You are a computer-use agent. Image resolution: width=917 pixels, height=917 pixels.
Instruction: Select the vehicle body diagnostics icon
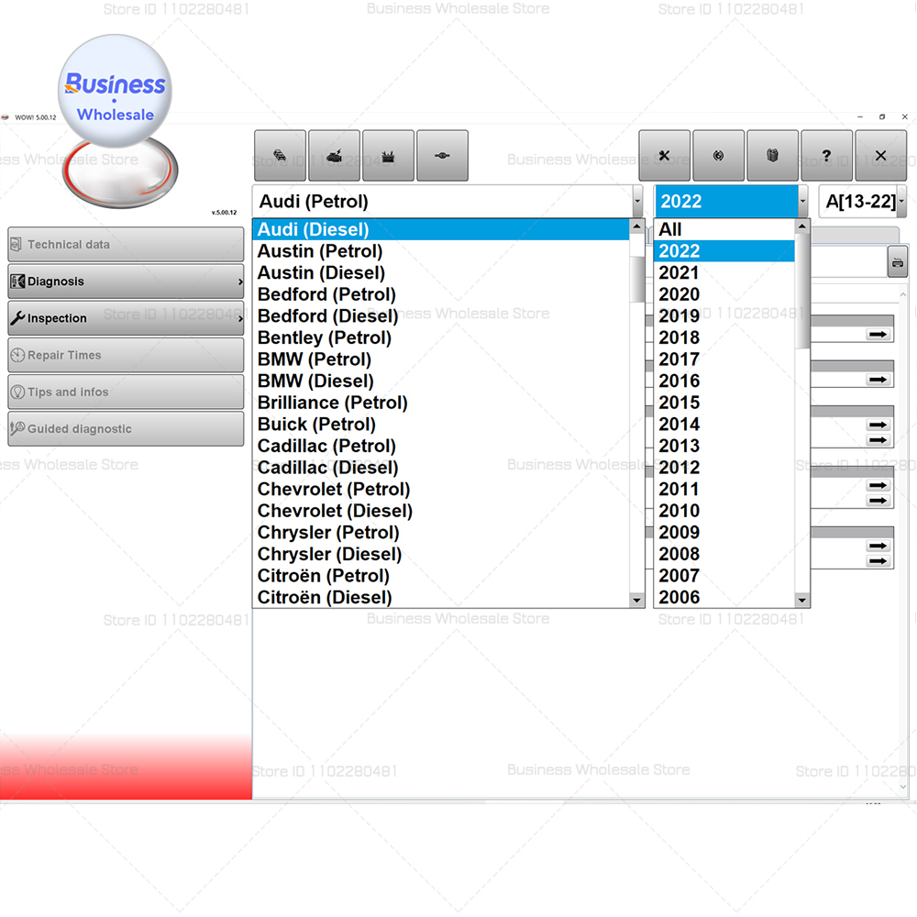pos(280,155)
